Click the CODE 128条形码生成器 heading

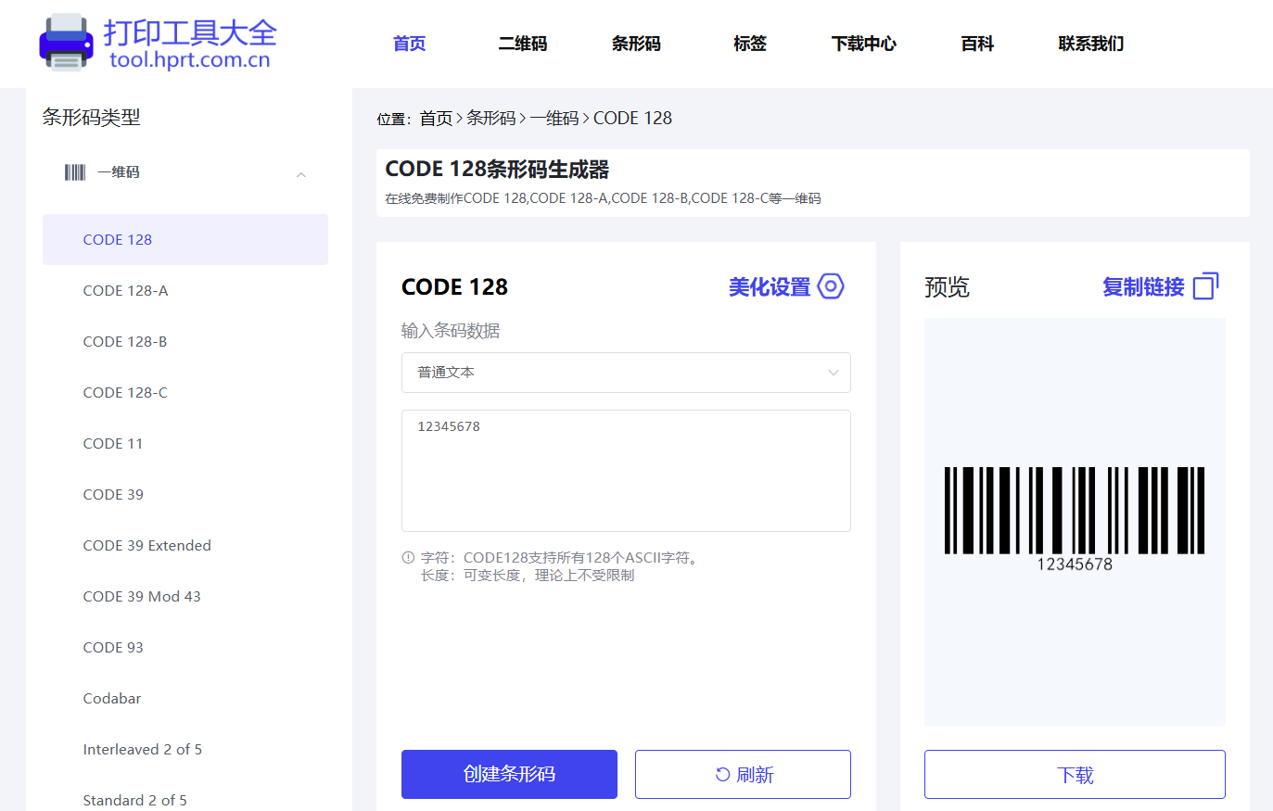[x=497, y=170]
